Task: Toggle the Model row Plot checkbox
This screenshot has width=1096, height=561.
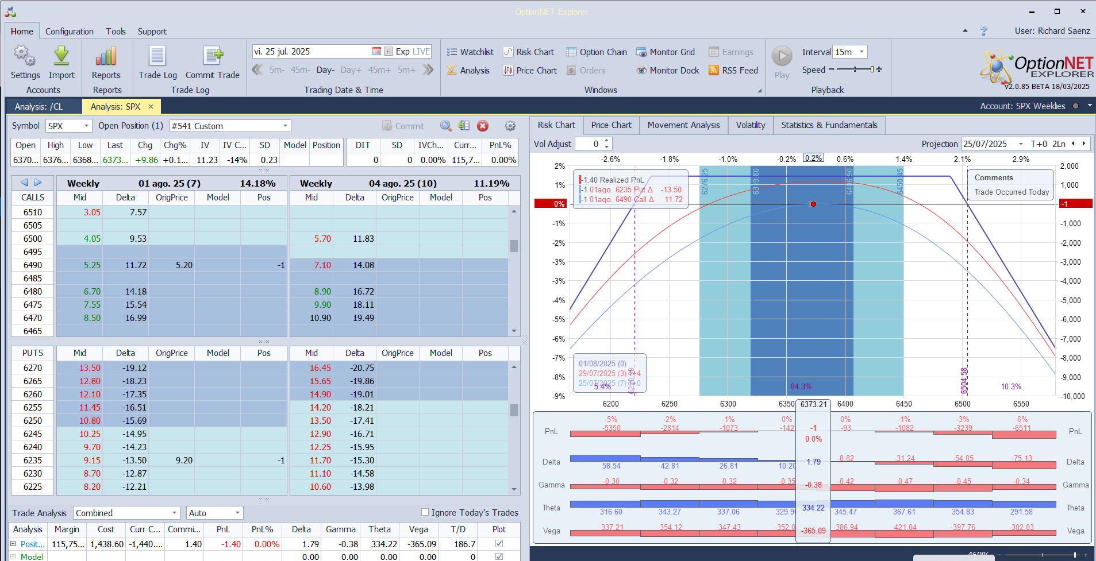Action: [x=499, y=556]
